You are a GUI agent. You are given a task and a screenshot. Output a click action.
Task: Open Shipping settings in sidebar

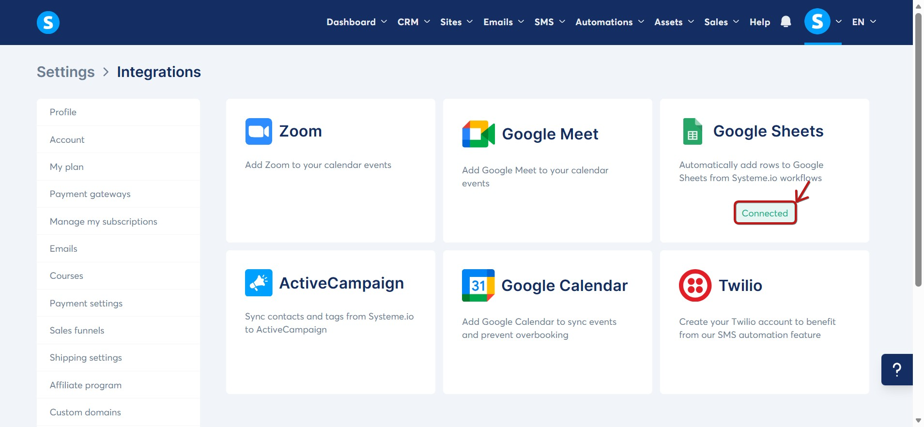pos(118,358)
